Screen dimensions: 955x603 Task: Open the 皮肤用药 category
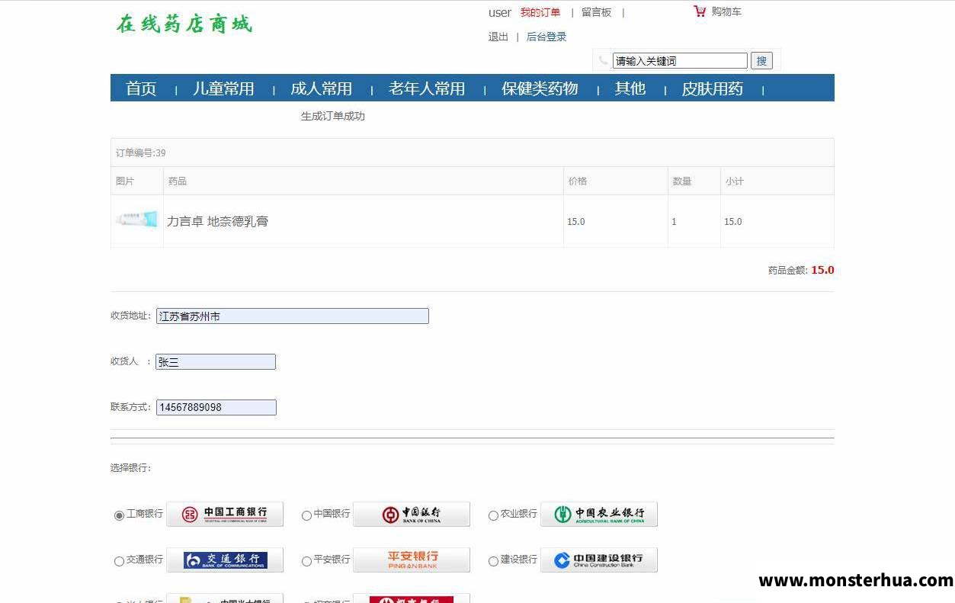713,88
